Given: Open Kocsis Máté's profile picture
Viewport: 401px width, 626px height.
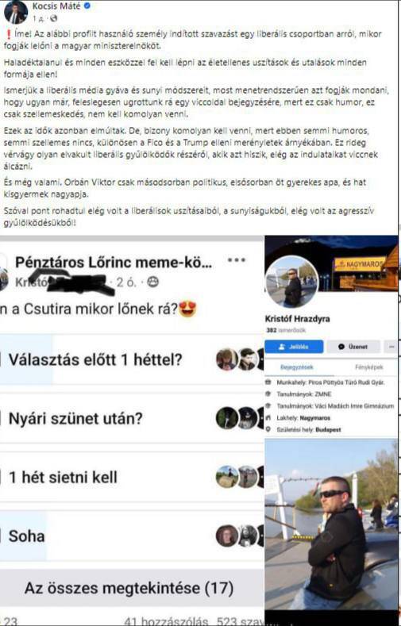Looking at the screenshot, I should 15,12.
